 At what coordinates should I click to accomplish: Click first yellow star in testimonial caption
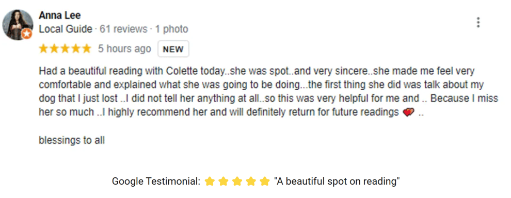coord(210,181)
